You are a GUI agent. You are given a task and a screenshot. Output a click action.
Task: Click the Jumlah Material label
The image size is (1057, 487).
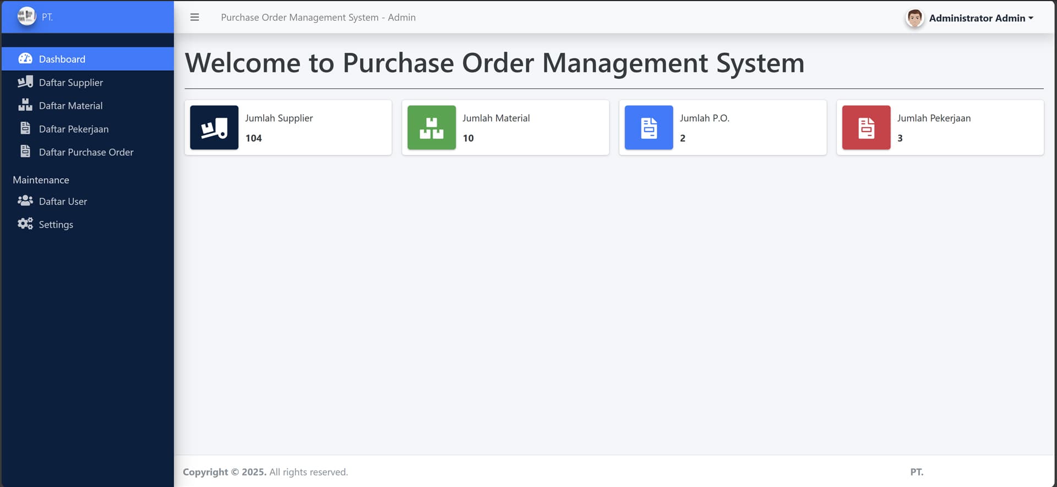click(496, 118)
